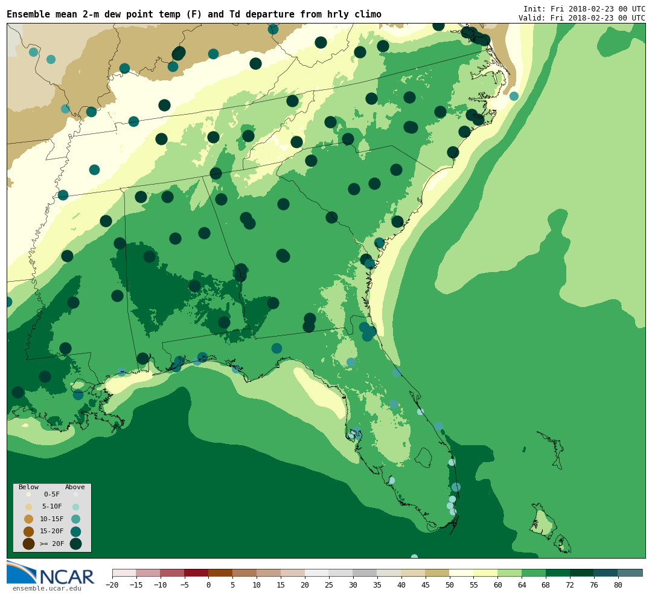The height and width of the screenshot is (596, 652).
Task: Click the dark red -5 to 0 colorbar swatch
Action: tap(196, 572)
